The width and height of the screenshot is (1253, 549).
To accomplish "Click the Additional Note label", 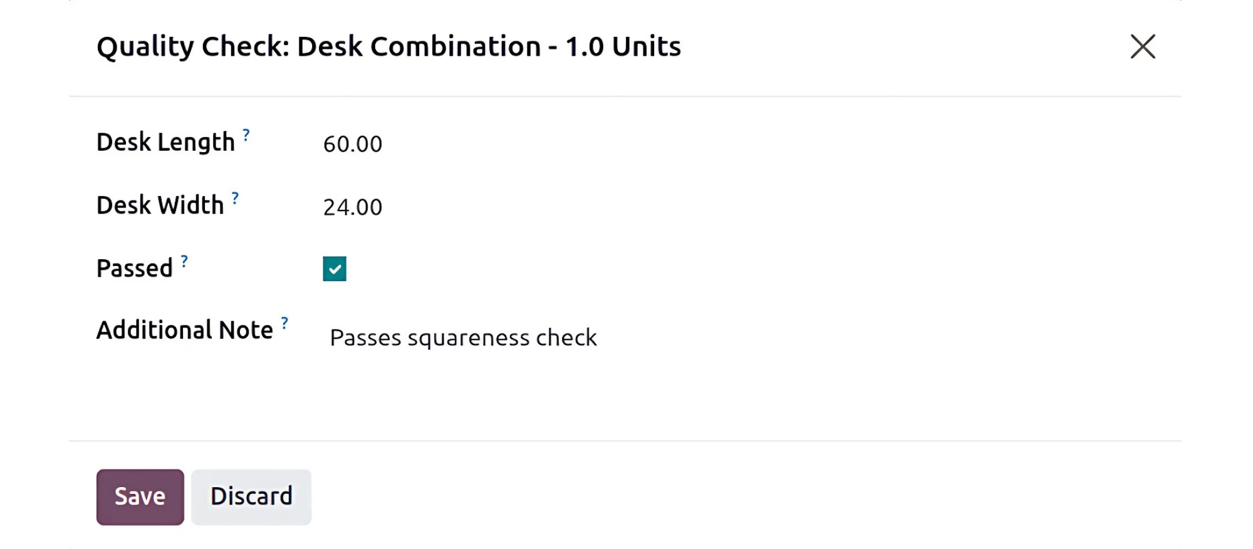I will tap(184, 330).
